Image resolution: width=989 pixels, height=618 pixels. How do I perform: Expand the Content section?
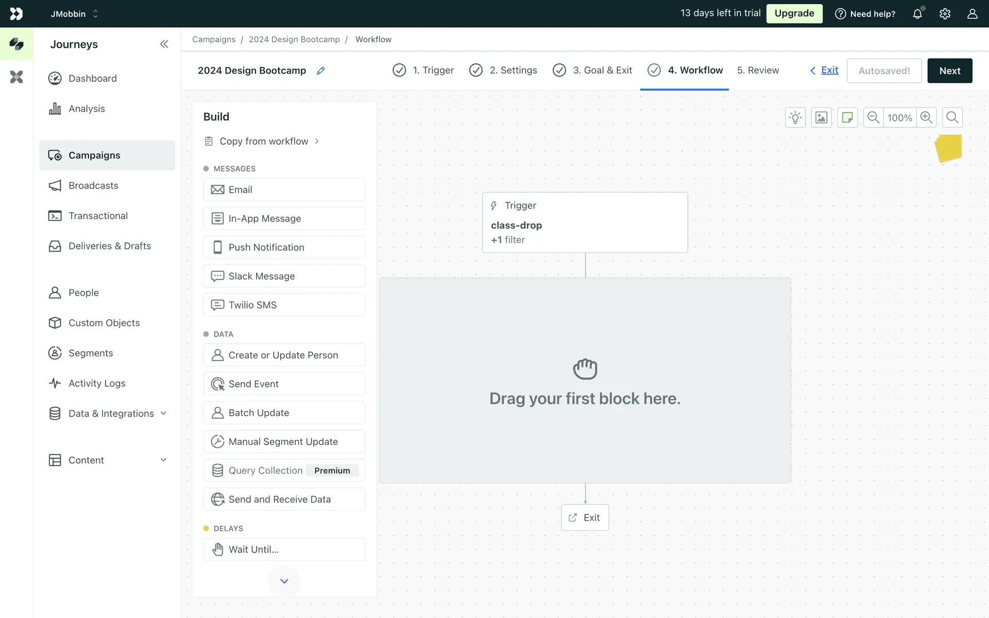(x=163, y=460)
